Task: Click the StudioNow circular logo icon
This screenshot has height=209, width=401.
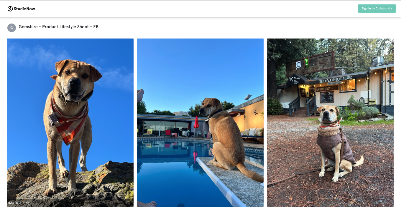Action: (10, 9)
